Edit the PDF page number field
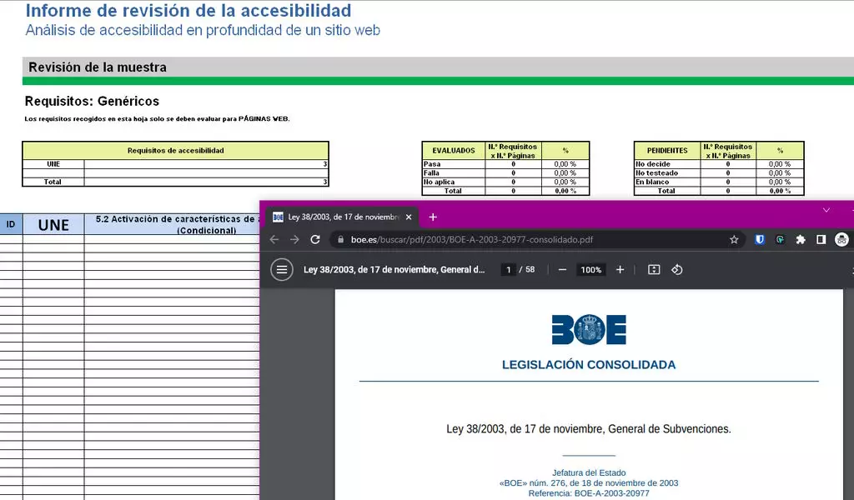This screenshot has height=500, width=854. 508,270
